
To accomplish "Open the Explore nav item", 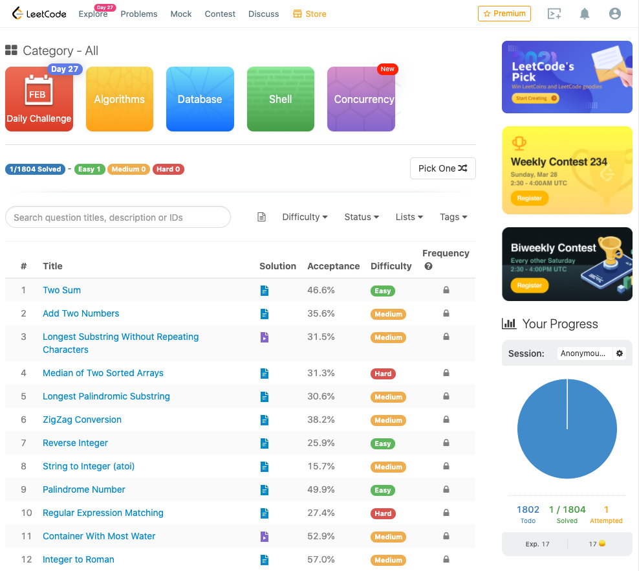I will (93, 14).
